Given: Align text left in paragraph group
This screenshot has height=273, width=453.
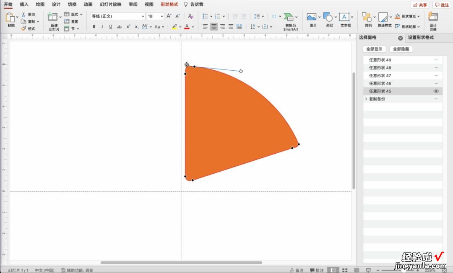Looking at the screenshot, I should (205, 27).
